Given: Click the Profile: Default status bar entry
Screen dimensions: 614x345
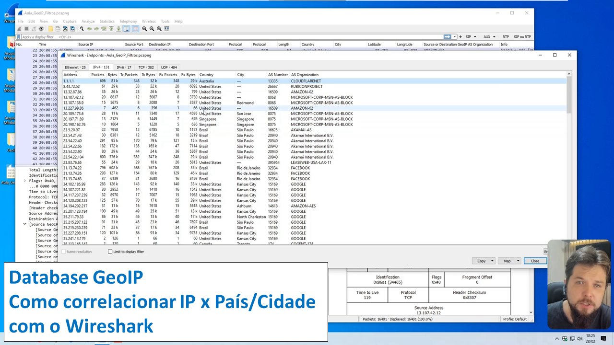Looking at the screenshot, I should point(515,319).
